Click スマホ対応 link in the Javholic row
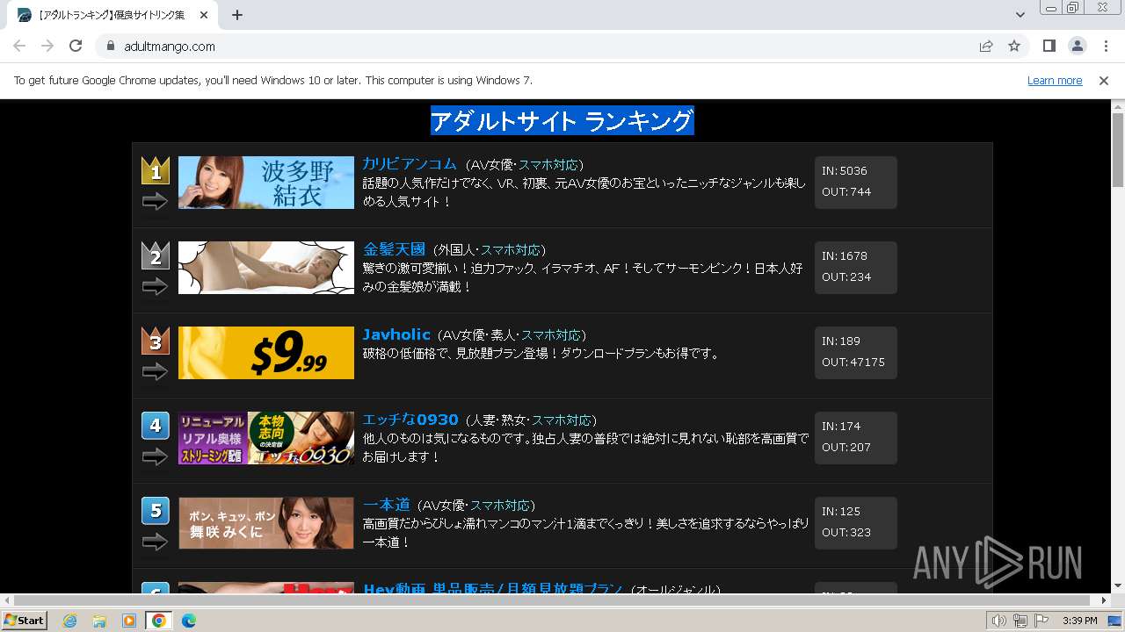The image size is (1125, 632). (551, 335)
